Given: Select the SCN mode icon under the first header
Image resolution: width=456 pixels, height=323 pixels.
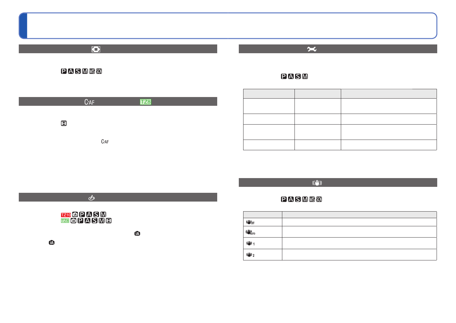Looking at the screenshot, I should [x=99, y=71].
